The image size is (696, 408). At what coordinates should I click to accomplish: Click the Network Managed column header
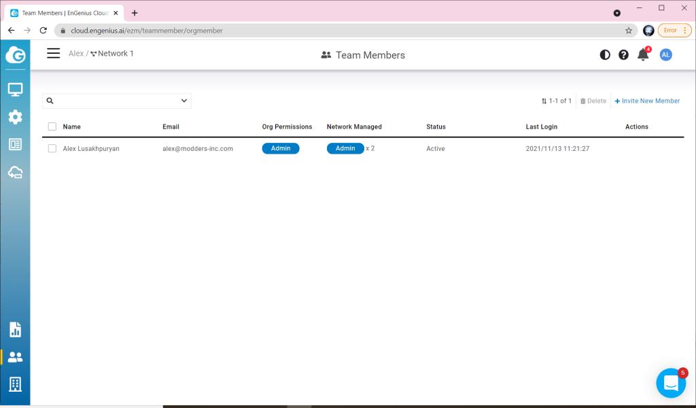point(354,126)
